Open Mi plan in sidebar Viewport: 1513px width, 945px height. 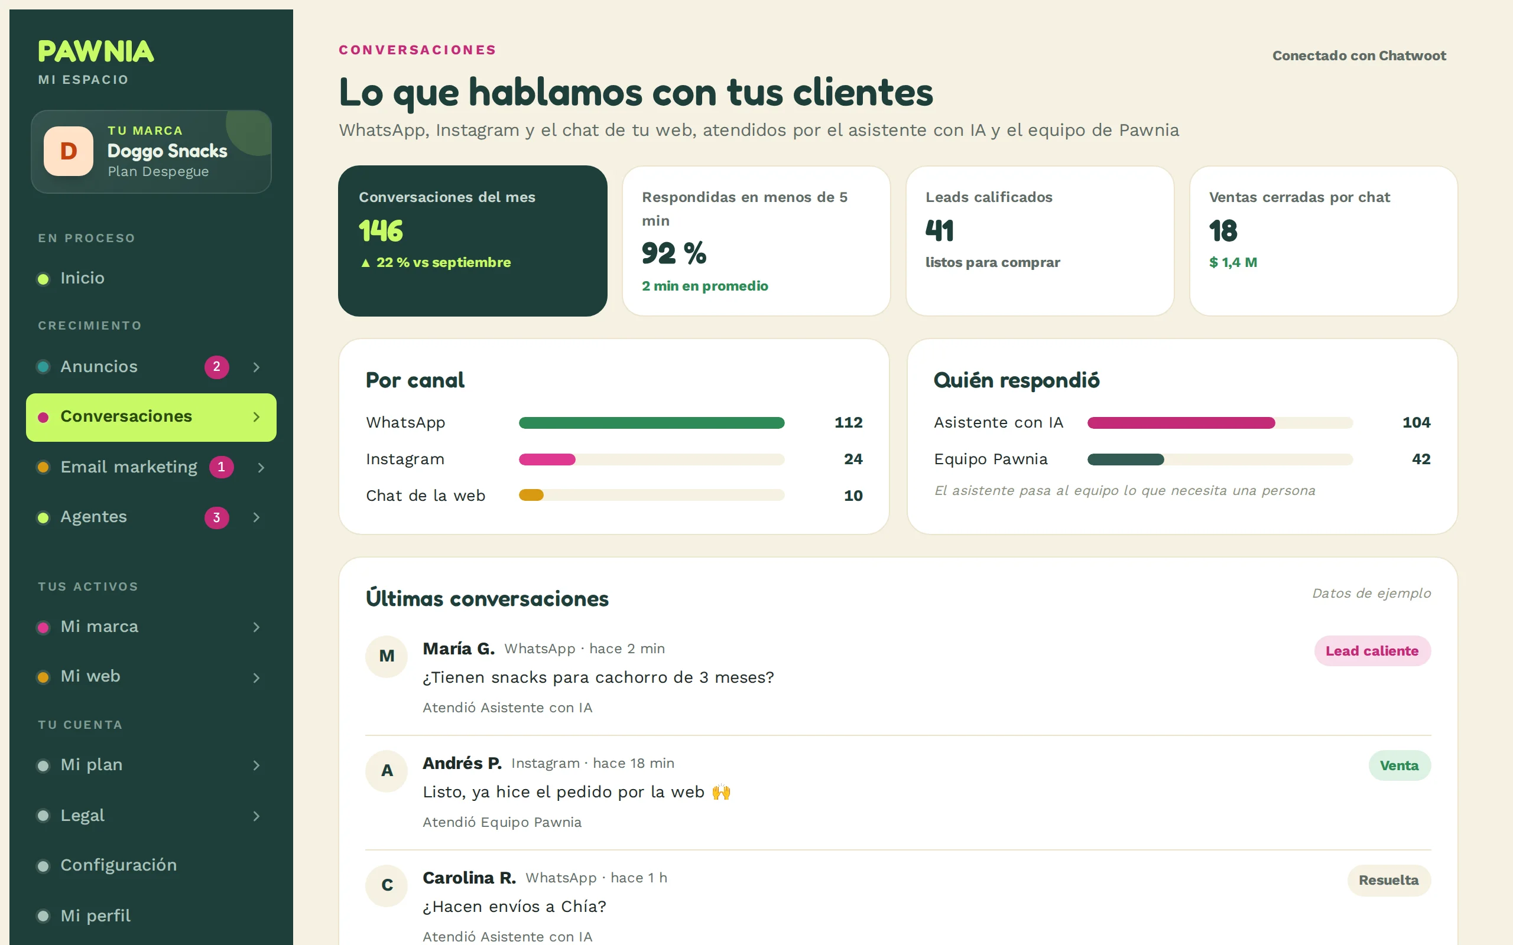coord(151,765)
